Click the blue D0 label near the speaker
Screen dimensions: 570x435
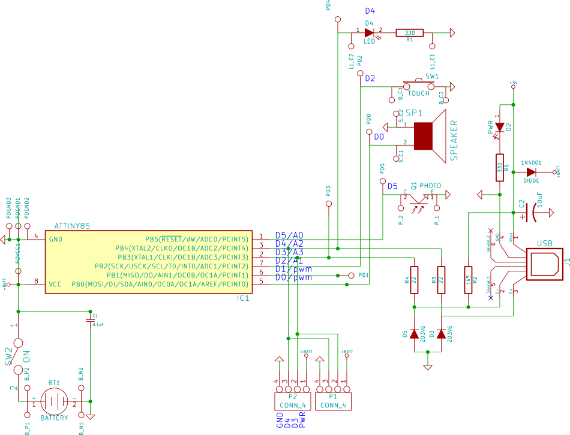coord(379,137)
